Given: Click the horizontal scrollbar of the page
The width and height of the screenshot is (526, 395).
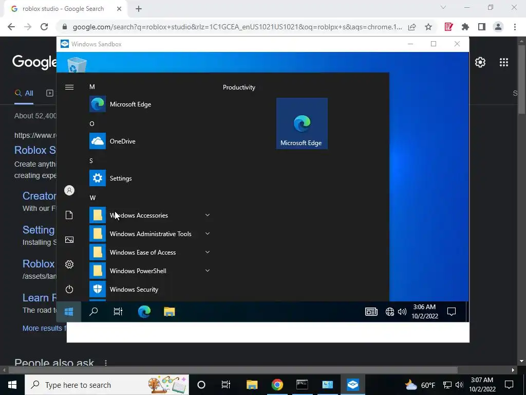Looking at the screenshot, I should point(233,370).
